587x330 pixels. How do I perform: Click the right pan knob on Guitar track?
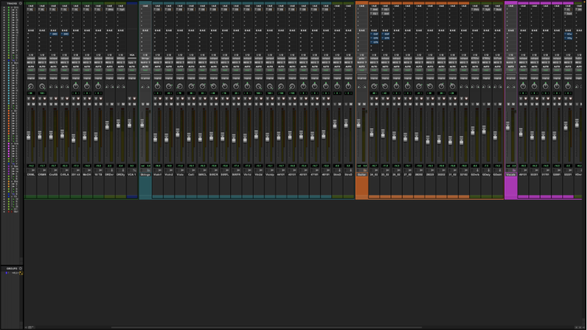(x=364, y=86)
